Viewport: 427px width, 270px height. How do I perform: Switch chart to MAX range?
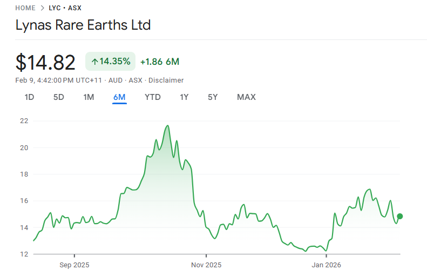tap(247, 97)
